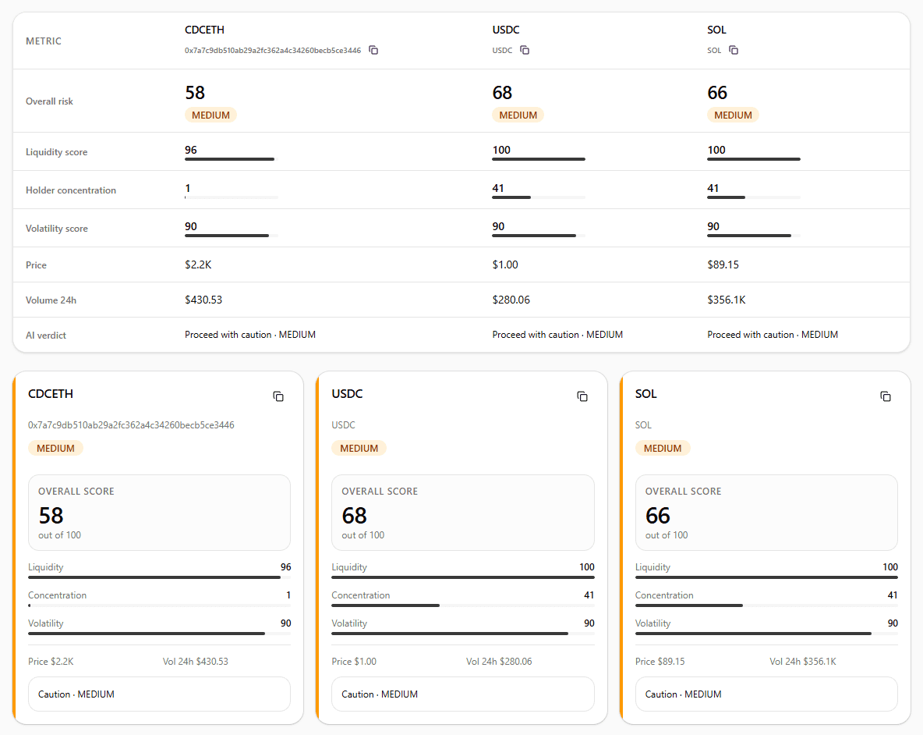Click the Overall Score 66 panel
This screenshot has width=923, height=735.
pos(766,513)
